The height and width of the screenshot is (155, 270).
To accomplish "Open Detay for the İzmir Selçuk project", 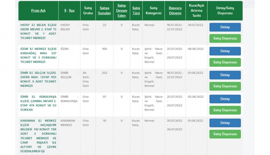I will 225,75.
